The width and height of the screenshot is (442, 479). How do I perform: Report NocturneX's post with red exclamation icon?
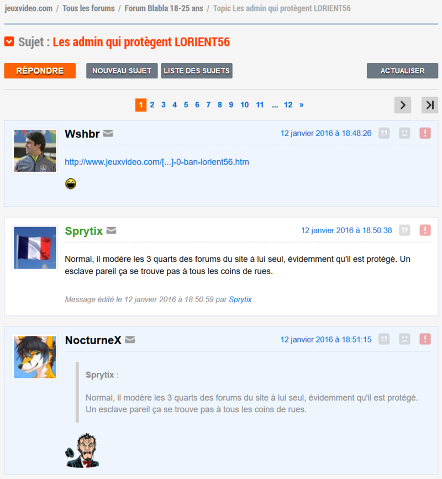425,339
